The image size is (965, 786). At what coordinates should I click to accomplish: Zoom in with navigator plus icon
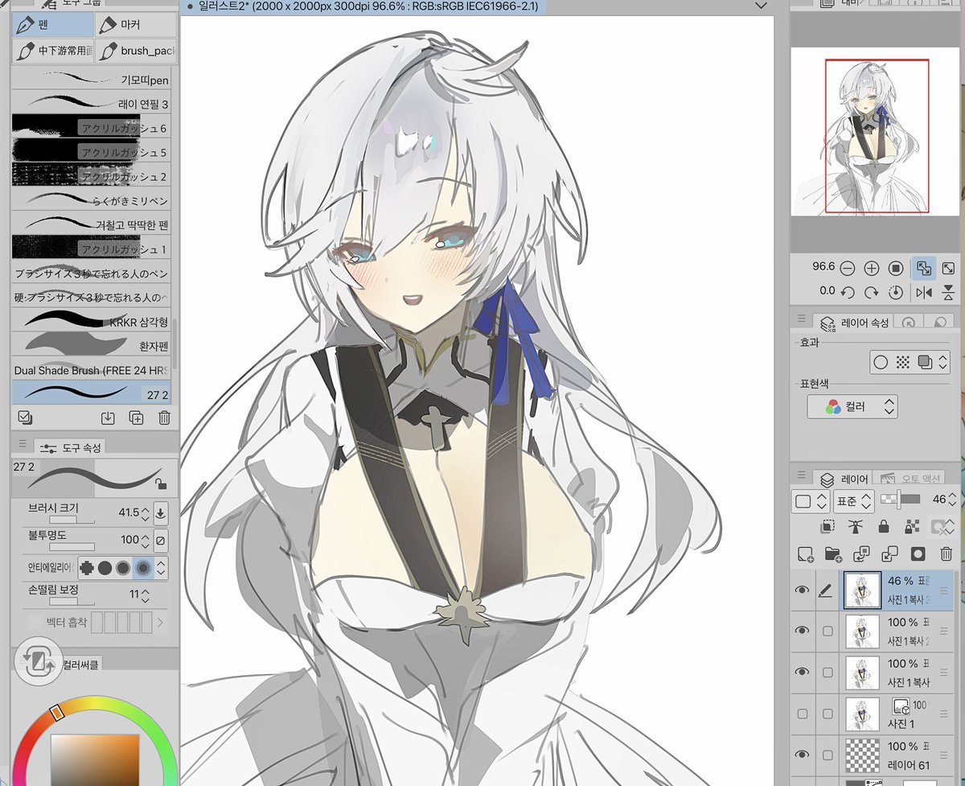click(871, 268)
